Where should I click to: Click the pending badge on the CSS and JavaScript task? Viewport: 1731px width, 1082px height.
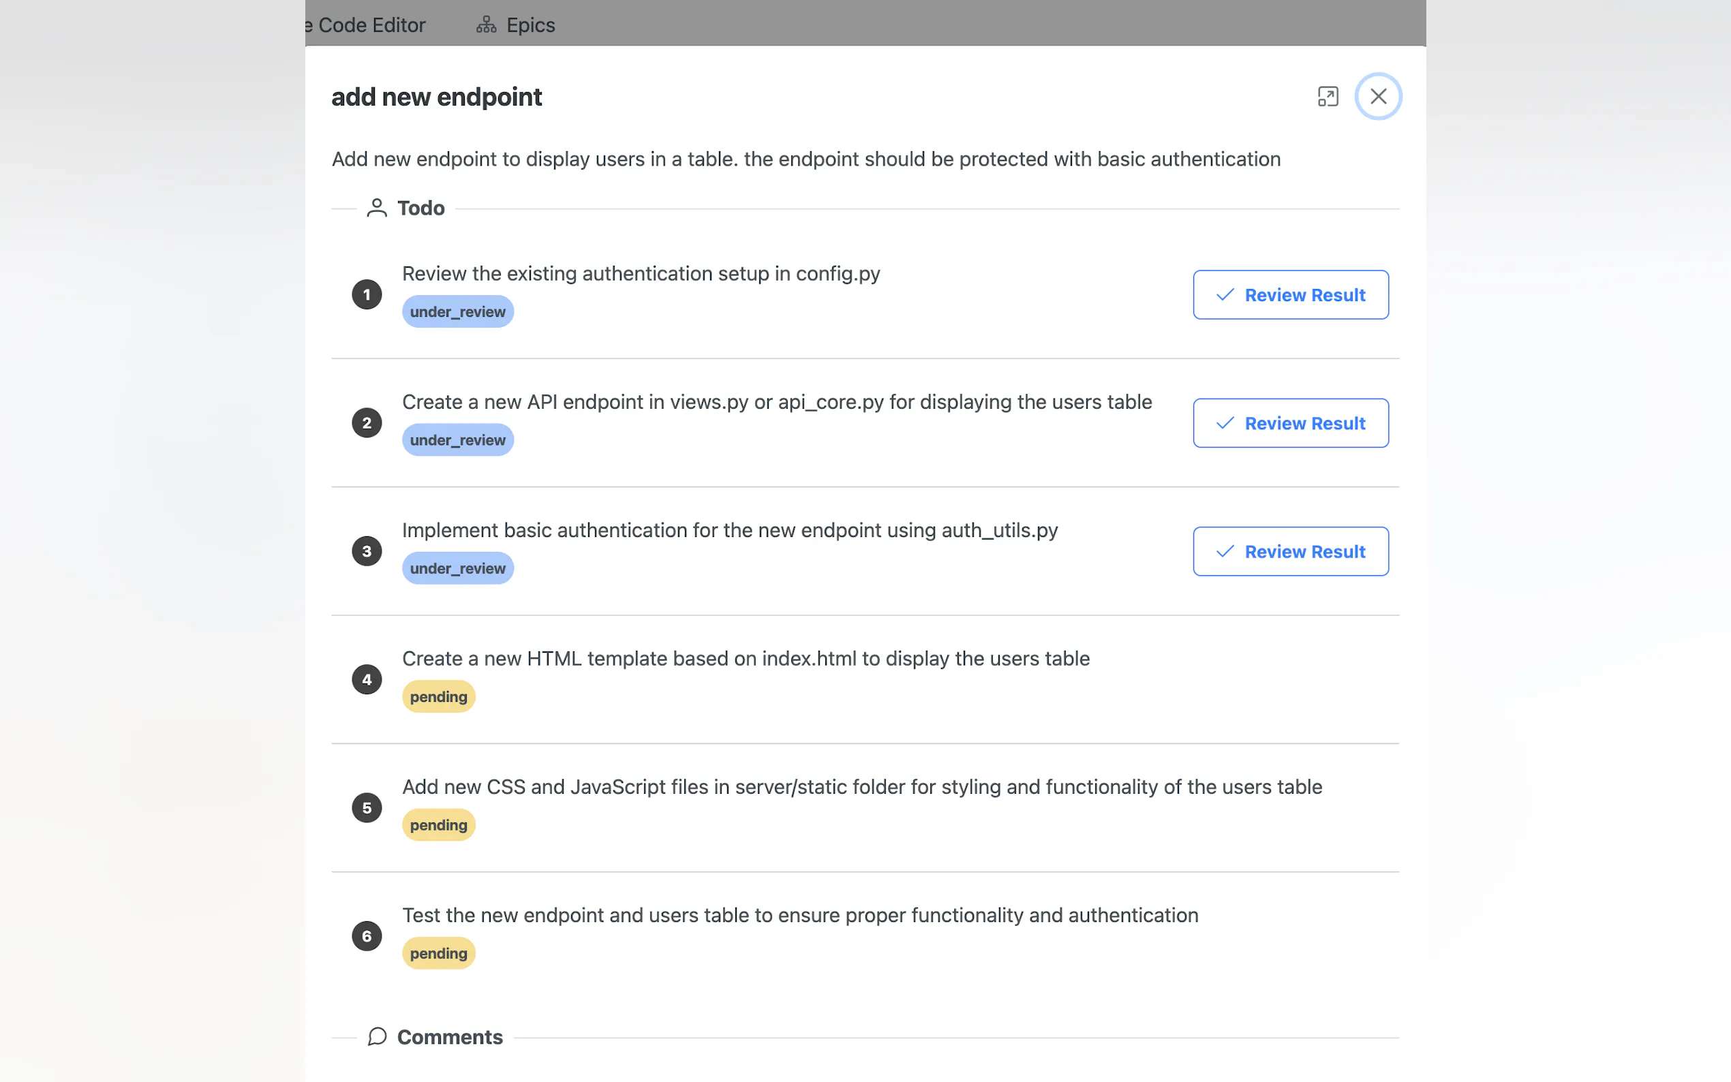pyautogui.click(x=438, y=824)
